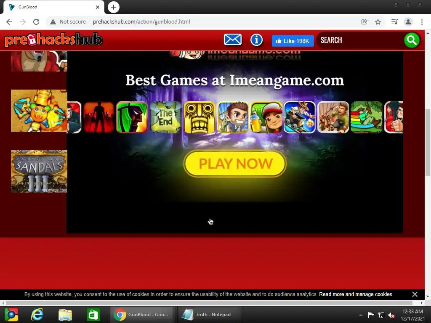Open the dark silhouette game icon
The image size is (431, 323).
[x=98, y=117]
